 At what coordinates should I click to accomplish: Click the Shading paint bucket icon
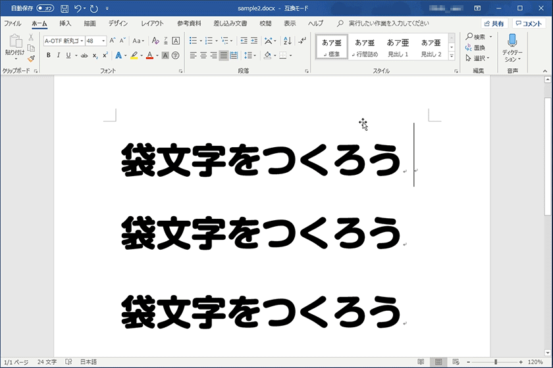pos(268,55)
